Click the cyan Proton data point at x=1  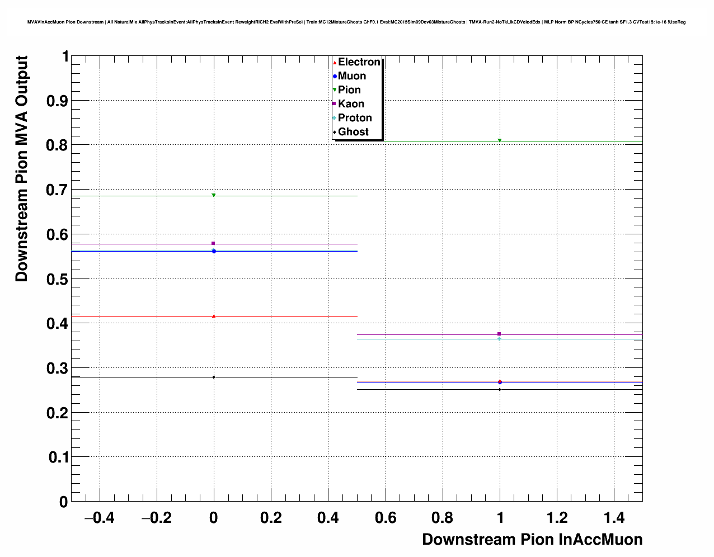[500, 338]
